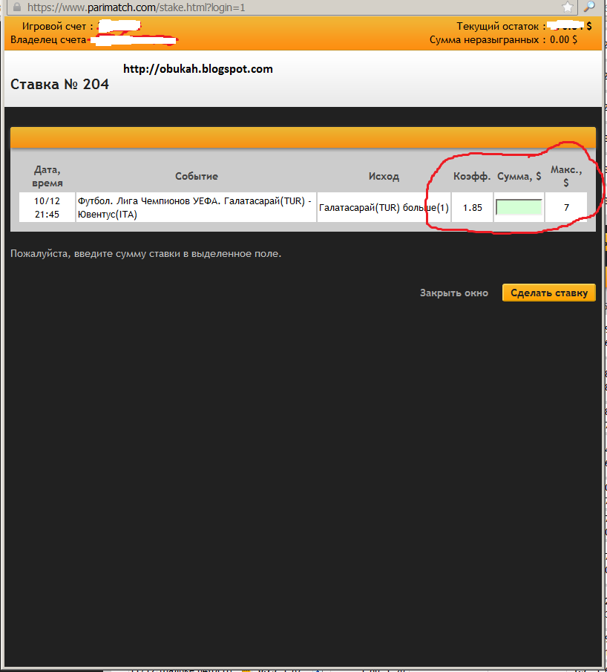Click the 1.85 coefficient value
Viewport: 607px width, 672px height.
(x=473, y=207)
